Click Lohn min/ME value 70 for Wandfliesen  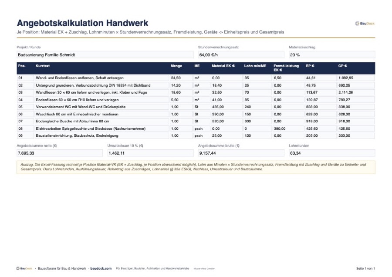(257, 92)
